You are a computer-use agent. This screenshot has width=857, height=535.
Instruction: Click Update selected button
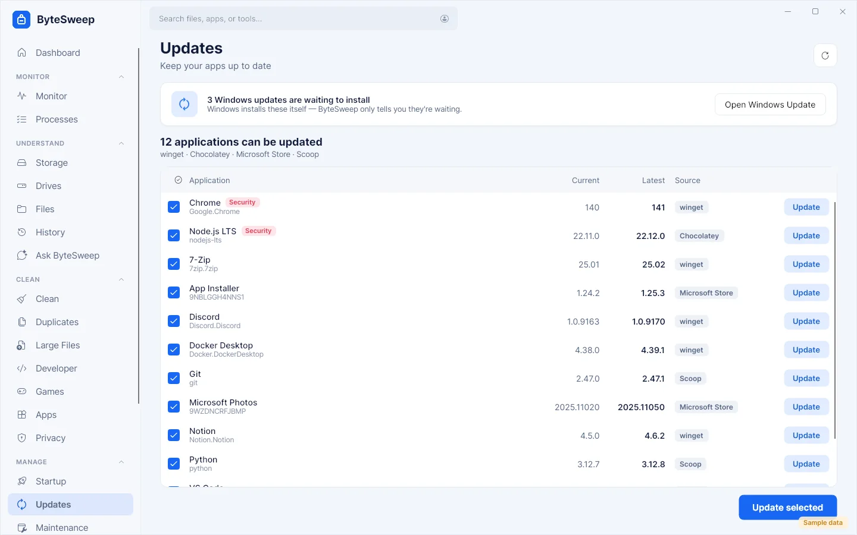tap(787, 507)
